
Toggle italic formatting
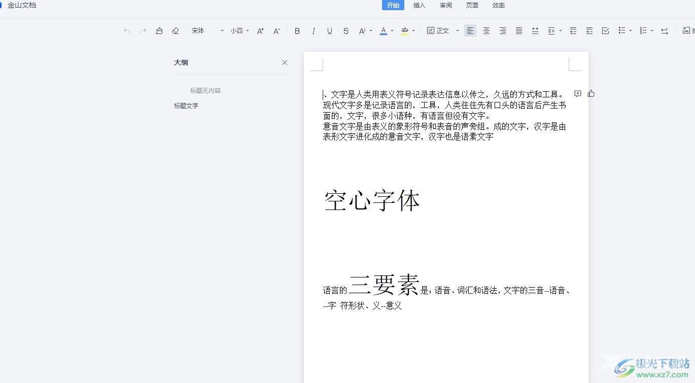coord(314,31)
